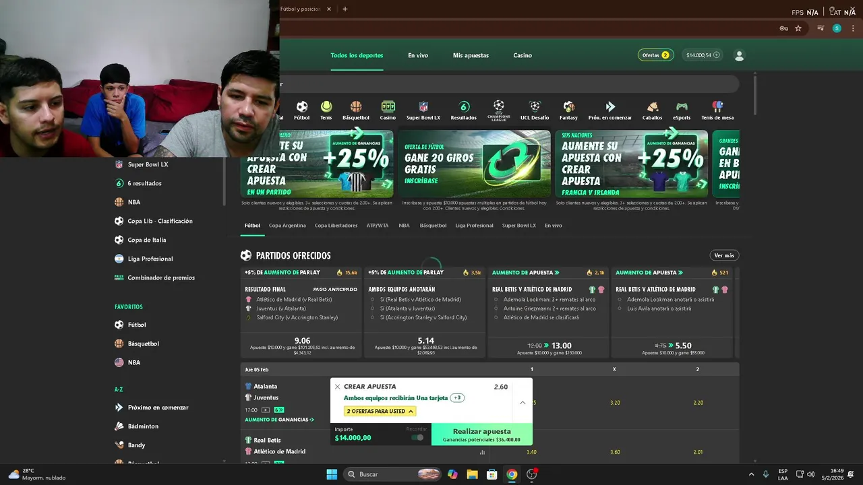The width and height of the screenshot is (863, 485).
Task: Open stats chart icon for Real Betis match
Action: pyautogui.click(x=482, y=452)
